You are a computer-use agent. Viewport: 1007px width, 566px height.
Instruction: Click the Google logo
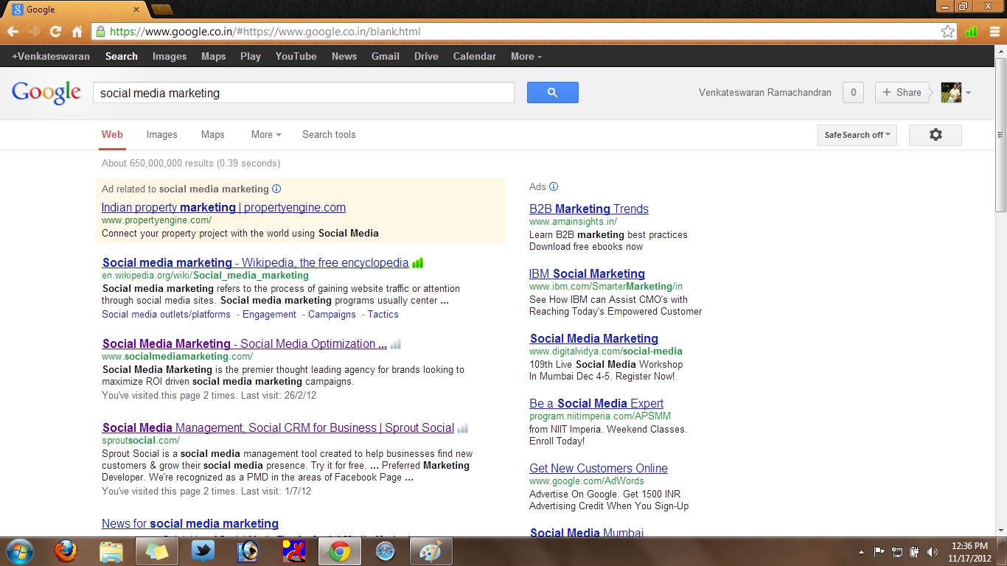pyautogui.click(x=46, y=92)
